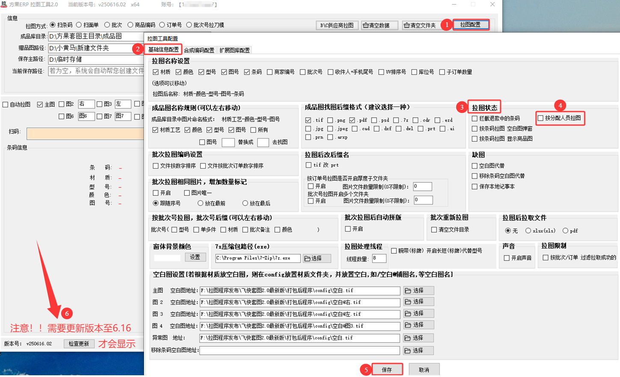This screenshot has height=377, width=620.
Task: Open the 扩展图库配置 tab
Action: tap(234, 50)
